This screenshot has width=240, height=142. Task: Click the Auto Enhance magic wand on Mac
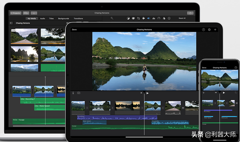[112, 18]
